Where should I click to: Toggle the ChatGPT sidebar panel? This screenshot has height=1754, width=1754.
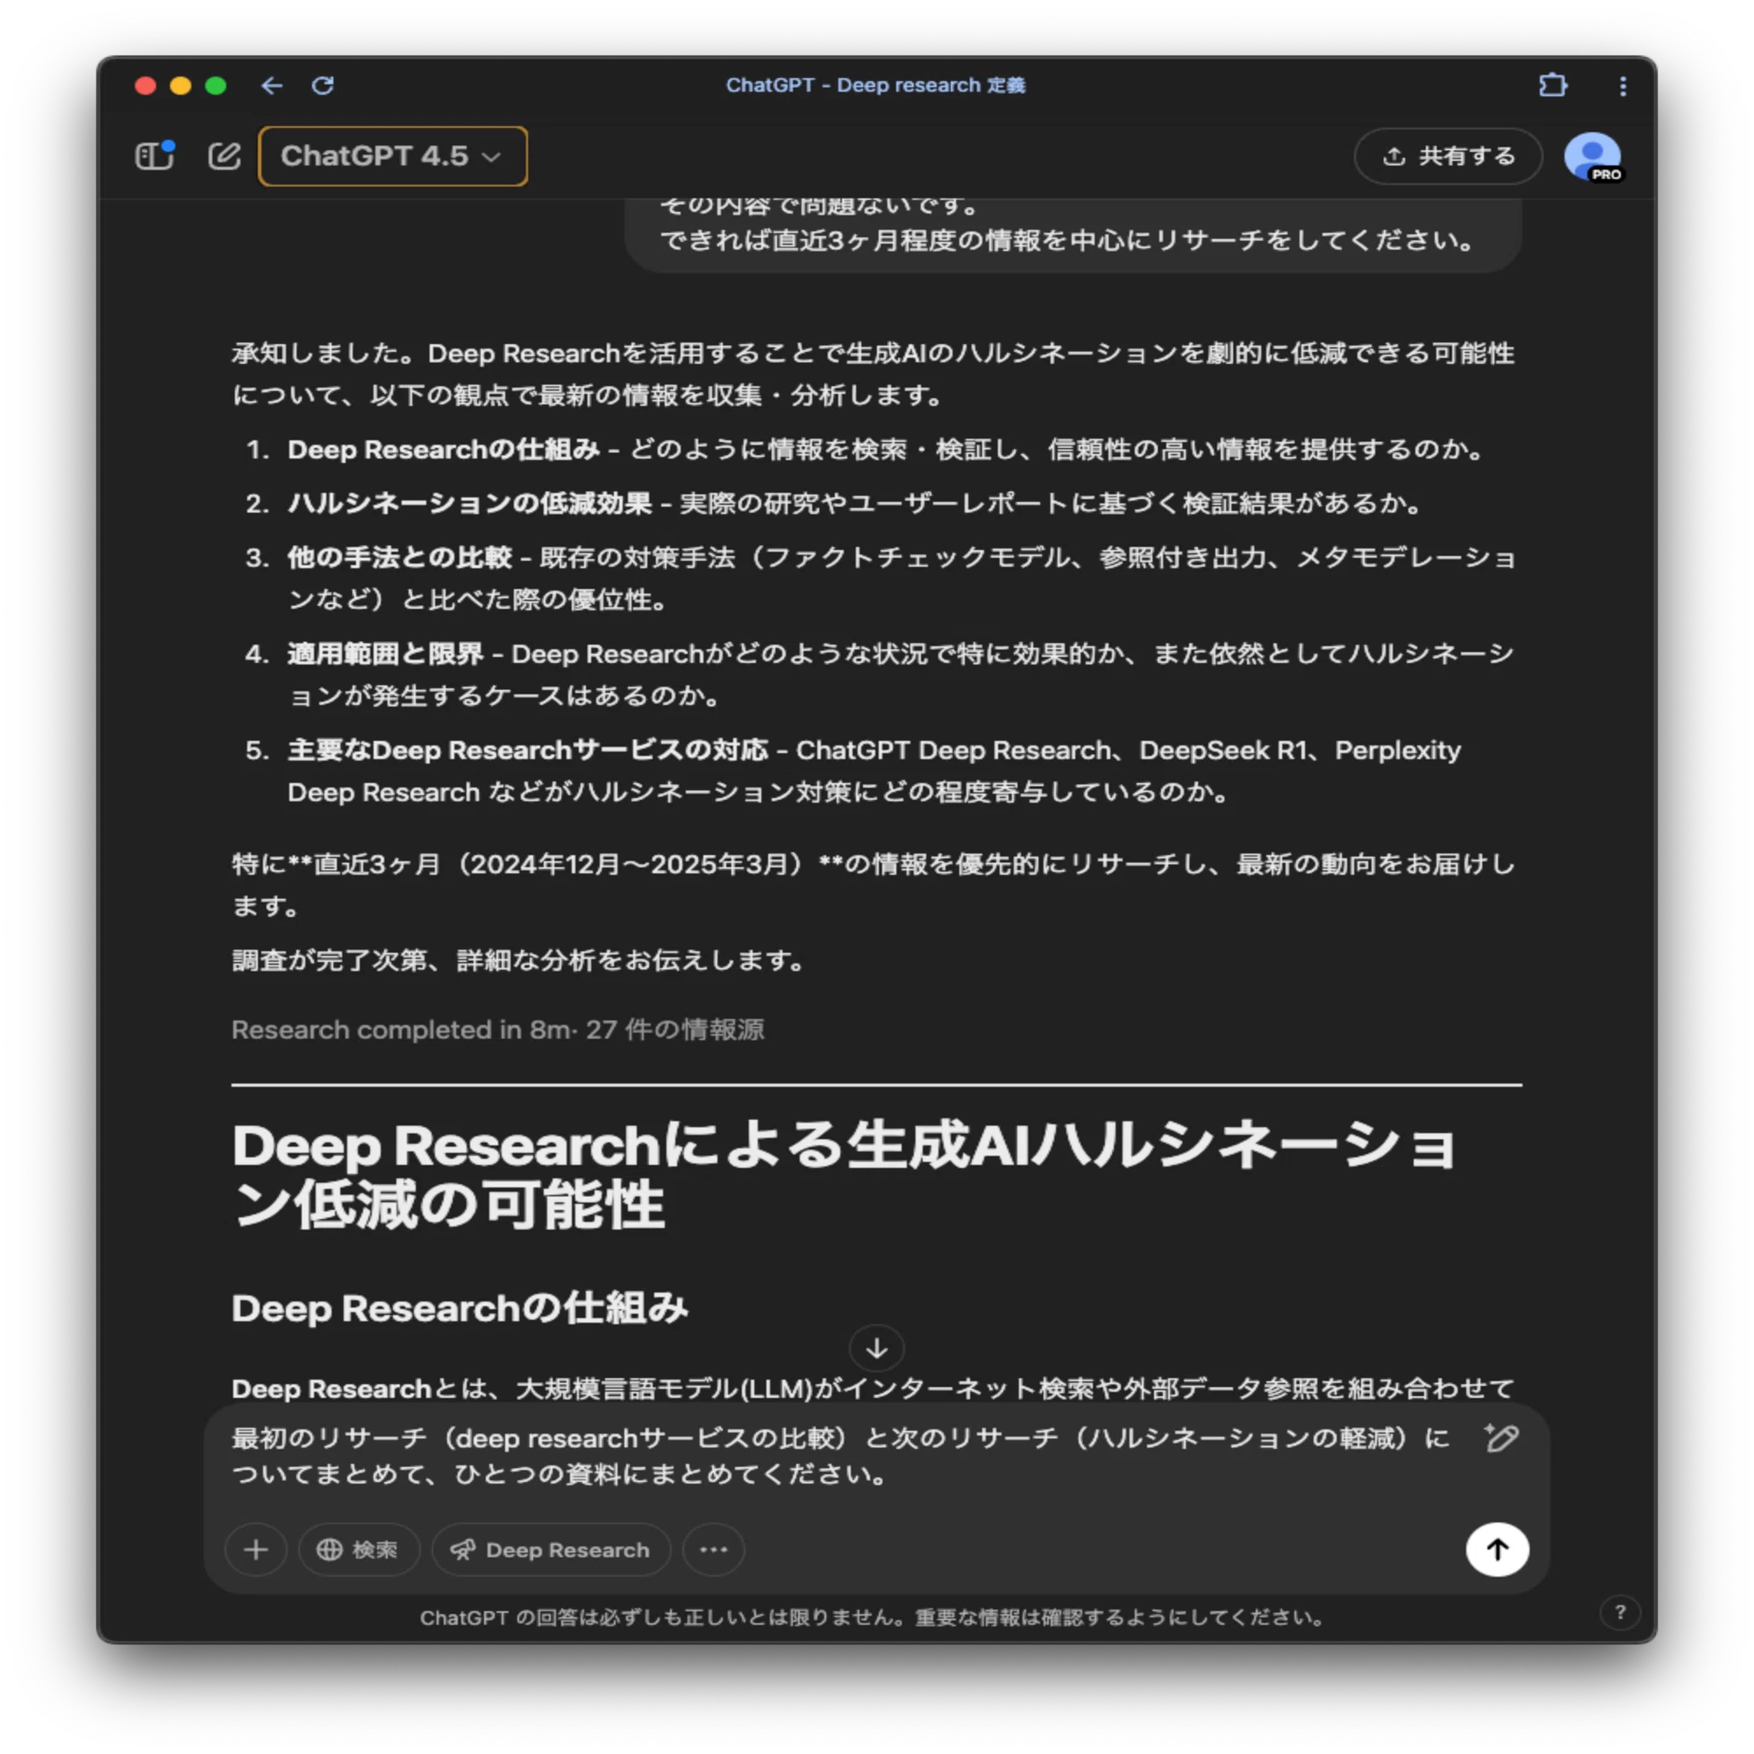tap(154, 156)
